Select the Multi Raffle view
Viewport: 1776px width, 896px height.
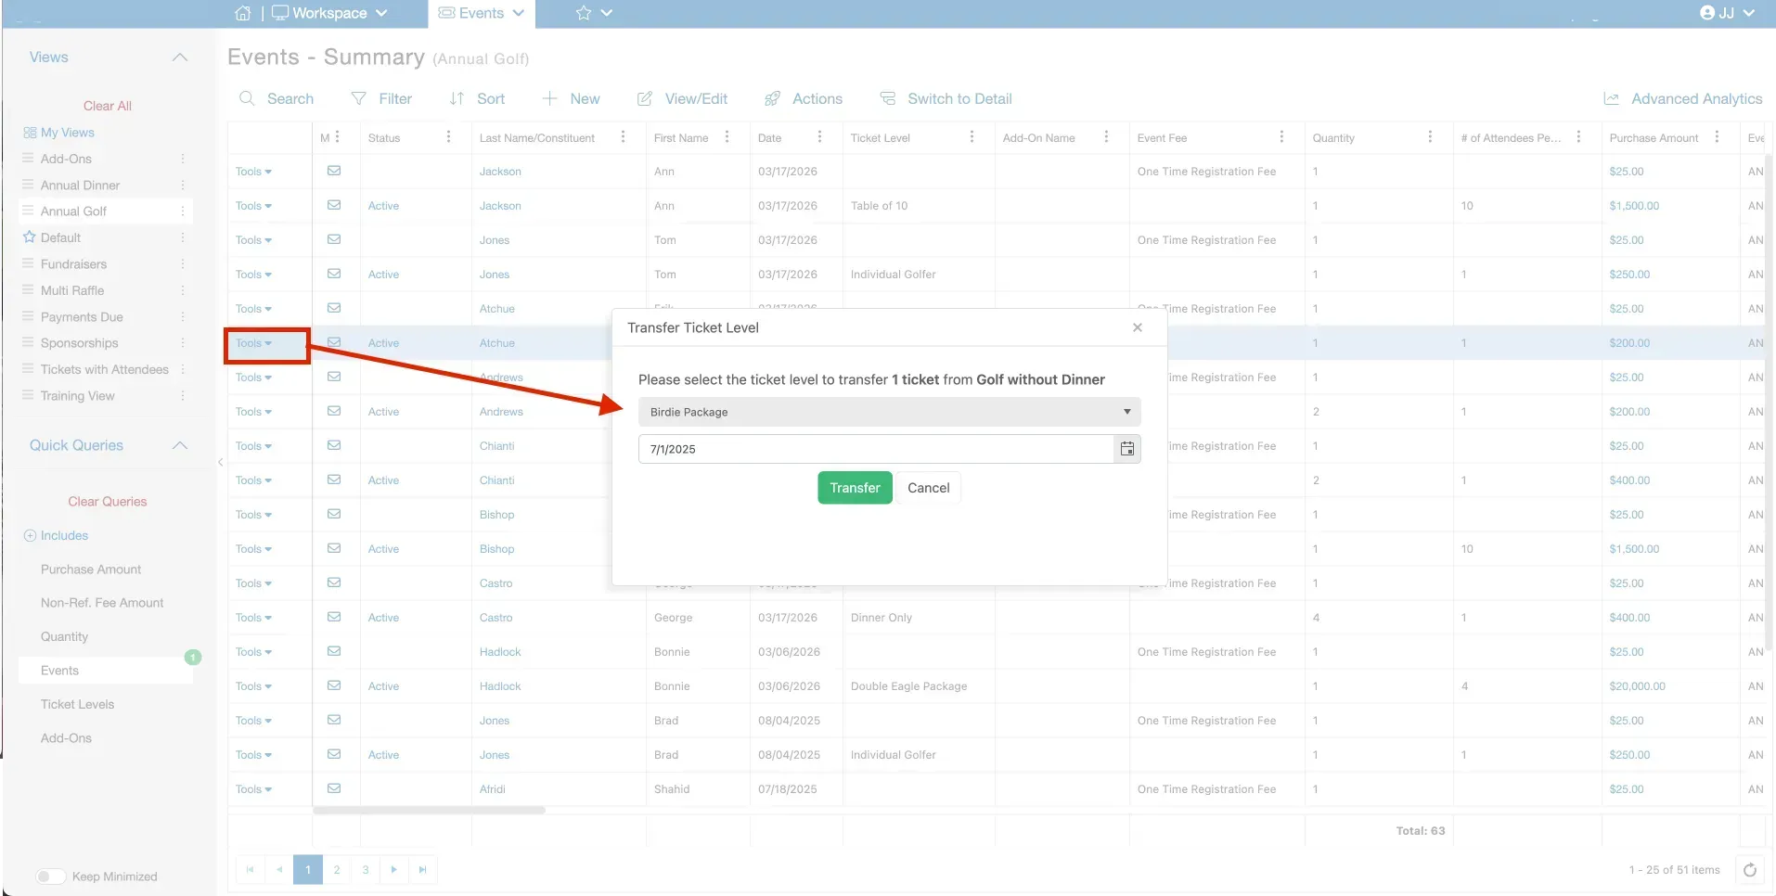point(72,290)
